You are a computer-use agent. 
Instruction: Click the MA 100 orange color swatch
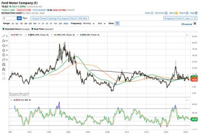pyautogui.click(x=57, y=35)
